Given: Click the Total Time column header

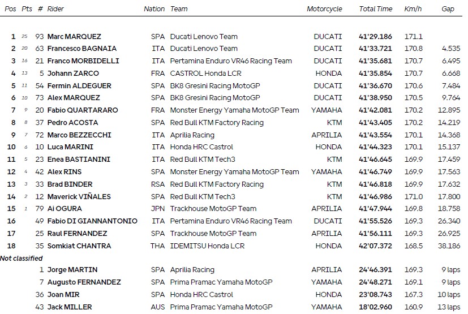Looking at the screenshot, I should (x=375, y=9).
